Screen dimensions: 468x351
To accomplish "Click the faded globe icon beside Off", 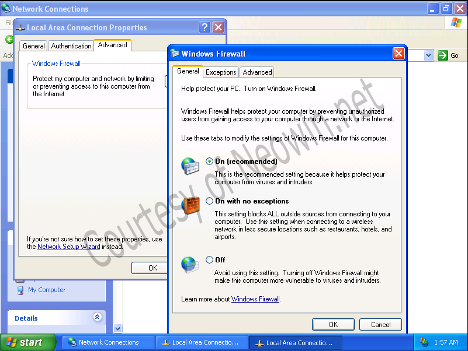I will coord(190,265).
